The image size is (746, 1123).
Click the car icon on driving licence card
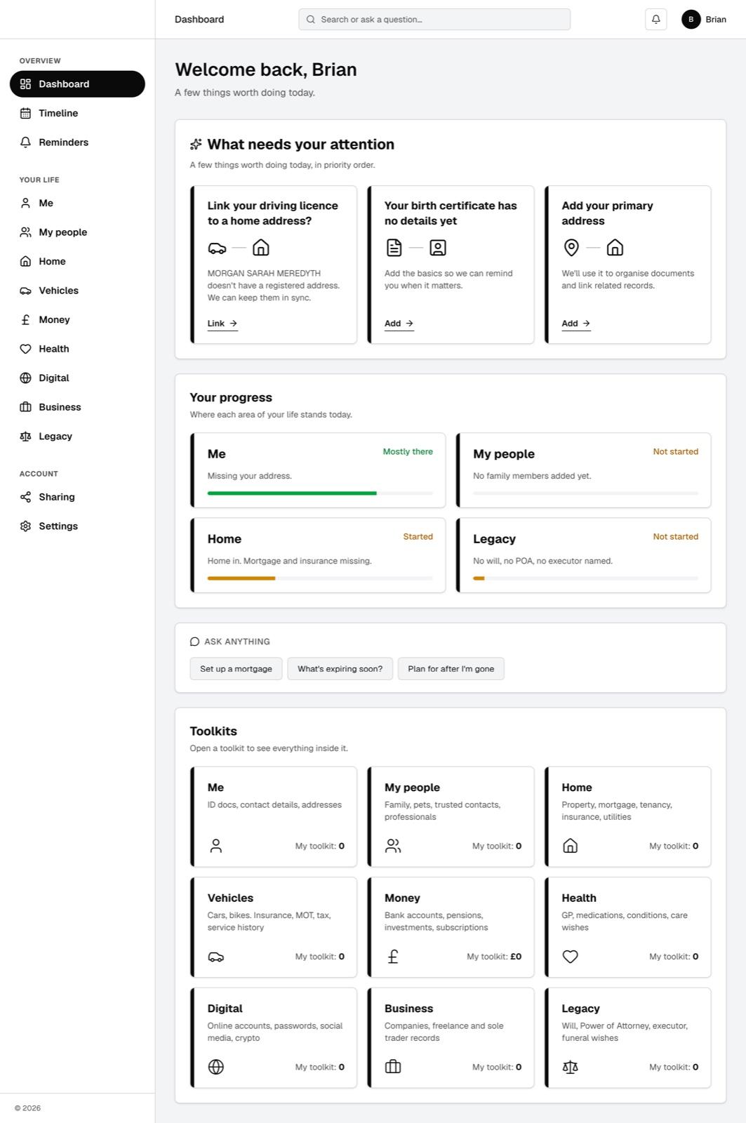pyautogui.click(x=218, y=248)
